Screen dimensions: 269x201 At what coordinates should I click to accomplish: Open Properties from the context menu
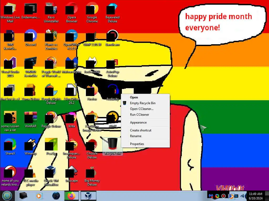click(x=146, y=144)
